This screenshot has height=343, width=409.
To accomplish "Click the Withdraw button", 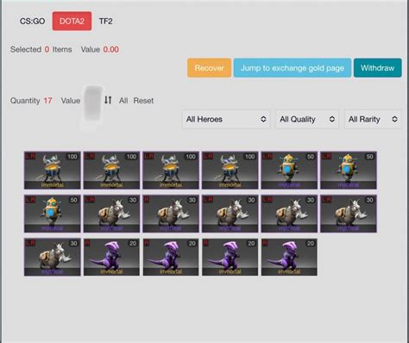I will pos(377,68).
